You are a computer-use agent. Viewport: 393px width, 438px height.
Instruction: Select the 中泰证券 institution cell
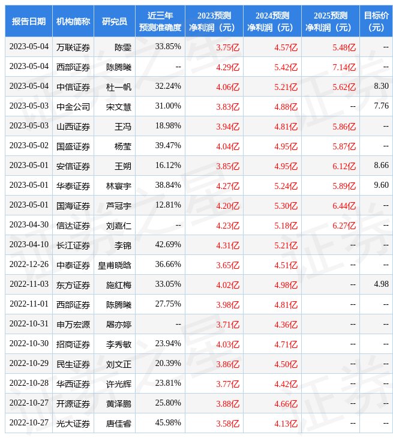coord(73,265)
